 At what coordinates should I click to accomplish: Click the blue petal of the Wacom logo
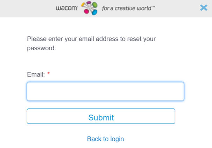tap(95, 13)
